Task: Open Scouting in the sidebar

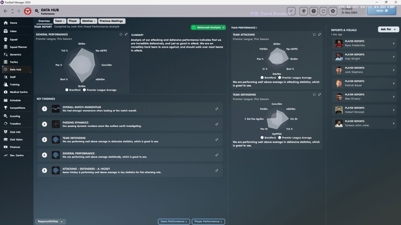Action: (17, 116)
